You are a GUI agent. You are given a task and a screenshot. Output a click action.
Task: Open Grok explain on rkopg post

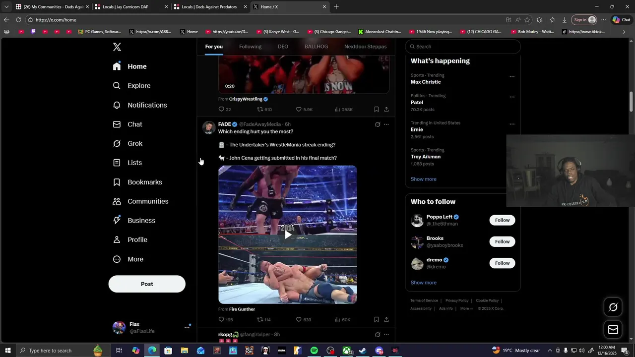click(x=378, y=335)
